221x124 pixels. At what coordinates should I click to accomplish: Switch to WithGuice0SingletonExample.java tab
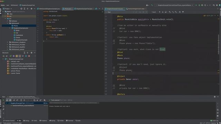49,9
